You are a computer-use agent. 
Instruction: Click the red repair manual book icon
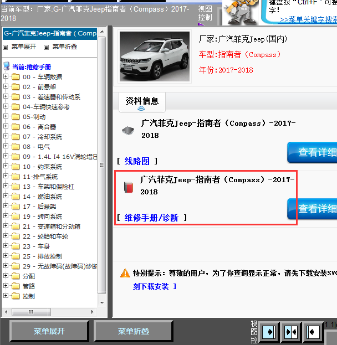[x=129, y=187]
